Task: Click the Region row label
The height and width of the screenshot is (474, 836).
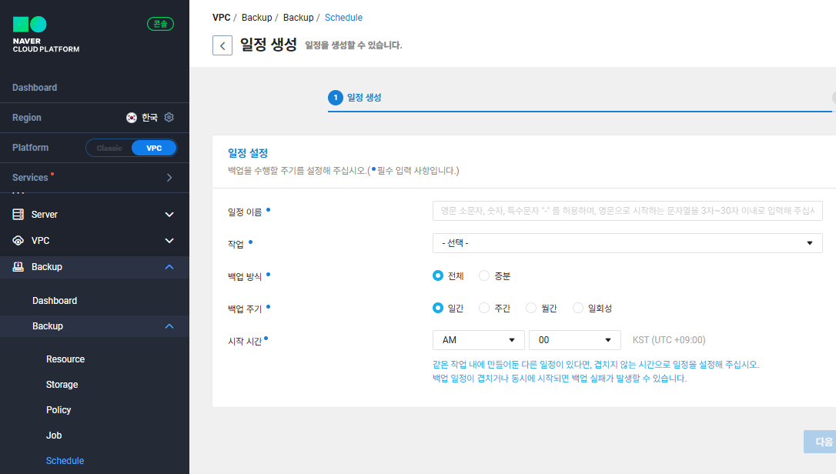Action: [27, 117]
